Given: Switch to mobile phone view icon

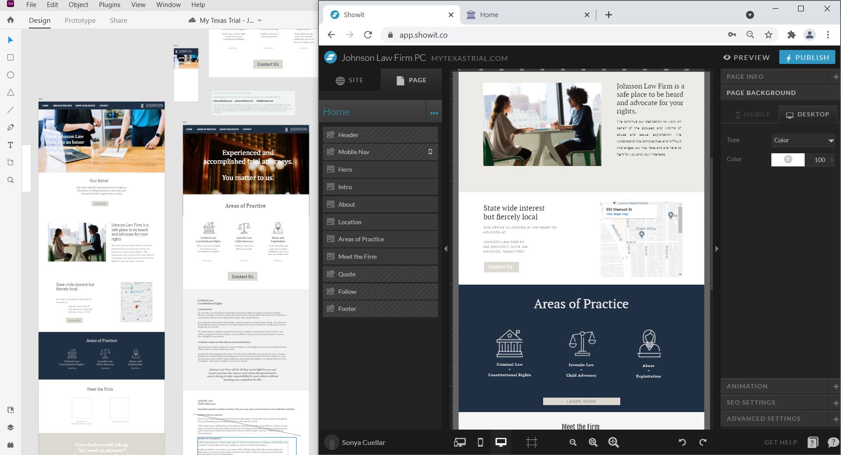Looking at the screenshot, I should [x=480, y=442].
